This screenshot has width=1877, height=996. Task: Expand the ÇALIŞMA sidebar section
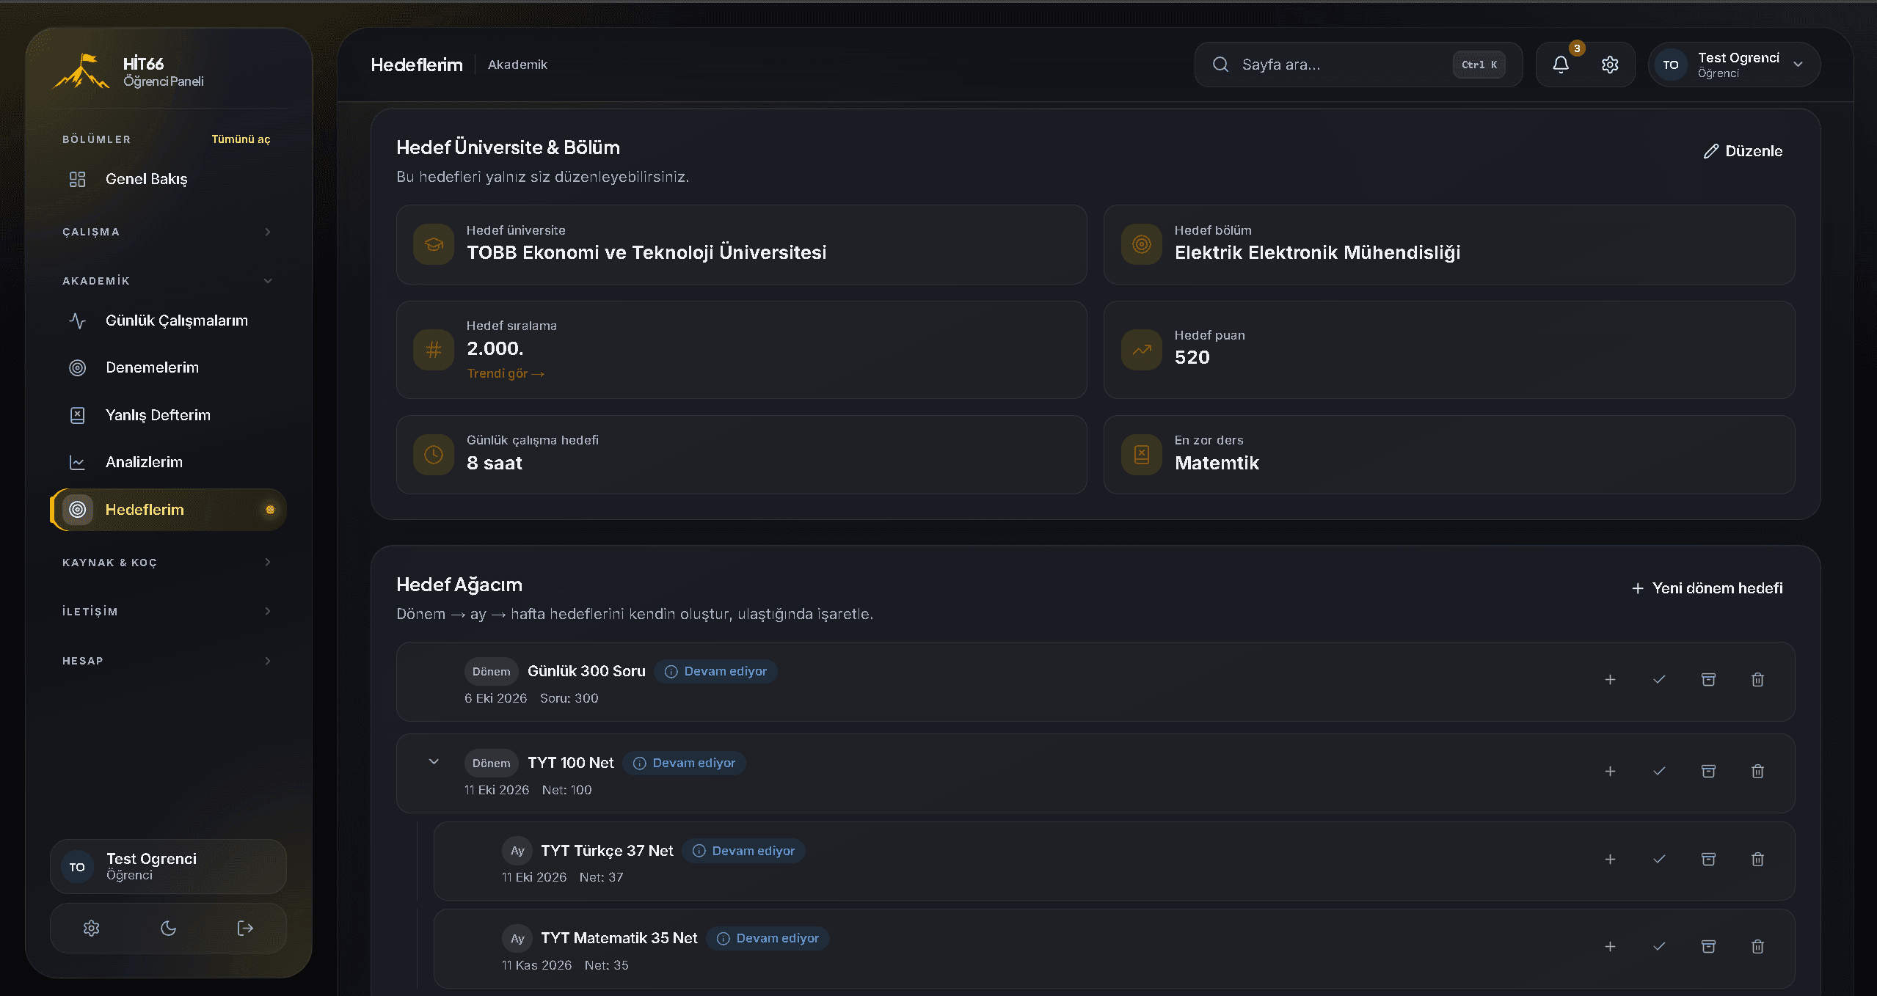[x=167, y=232]
